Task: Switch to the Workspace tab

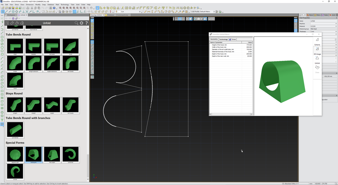Action: point(11,15)
